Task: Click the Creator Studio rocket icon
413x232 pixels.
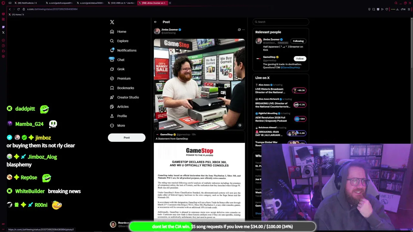Action: 112,97
